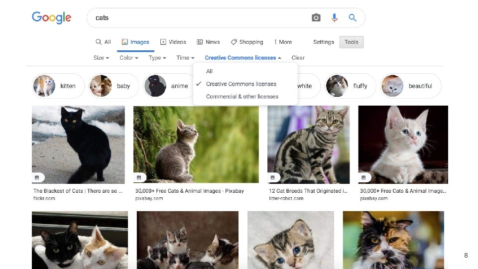This screenshot has height=269, width=478.
Task: Click the kitten suggestion chip
Action: pos(58,86)
